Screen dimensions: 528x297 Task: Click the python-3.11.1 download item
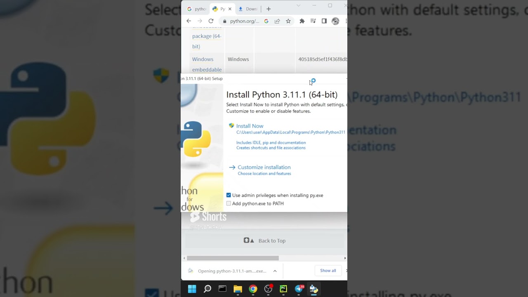[232, 271]
